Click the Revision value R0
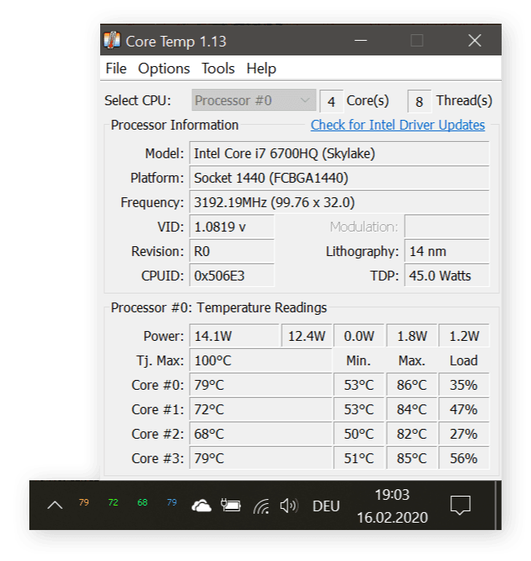This screenshot has width=531, height=561. point(231,251)
